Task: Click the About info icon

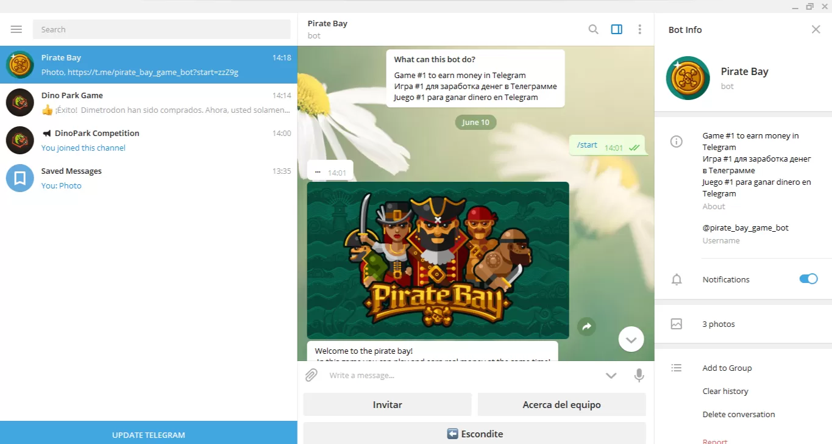Action: coord(676,141)
